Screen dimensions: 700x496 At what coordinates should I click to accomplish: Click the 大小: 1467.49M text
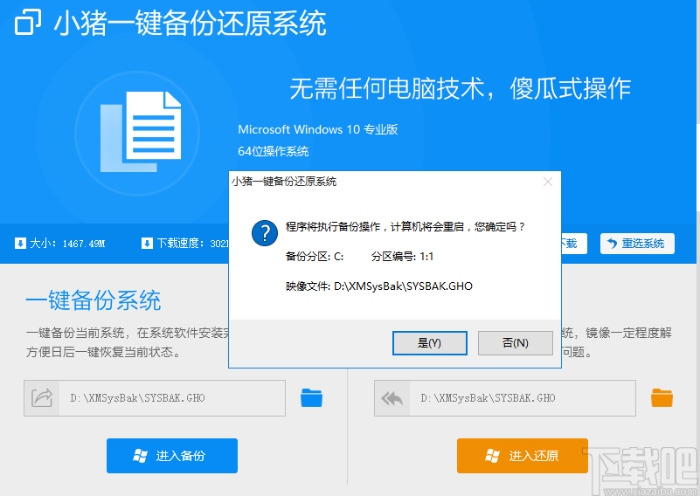tap(67, 244)
